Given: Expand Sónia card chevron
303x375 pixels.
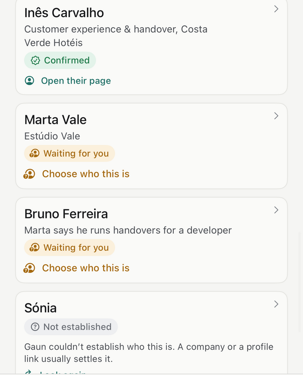Looking at the screenshot, I should pos(276,304).
